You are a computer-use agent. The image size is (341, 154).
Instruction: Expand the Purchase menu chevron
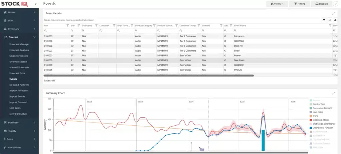tap(34, 122)
